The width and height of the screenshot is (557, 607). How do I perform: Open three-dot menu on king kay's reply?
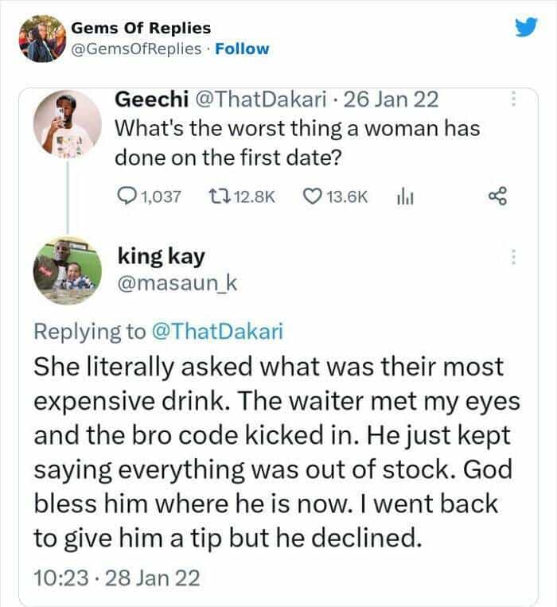514,257
